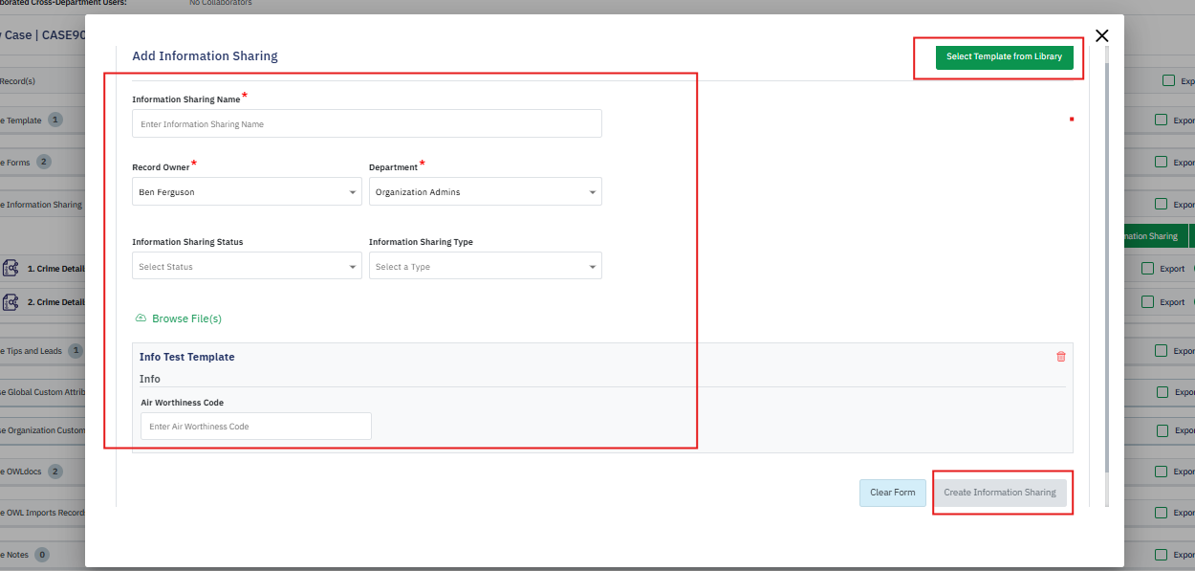Tick the Export checkbox in the Record(s) row
This screenshot has height=571, width=1195.
[1168, 81]
